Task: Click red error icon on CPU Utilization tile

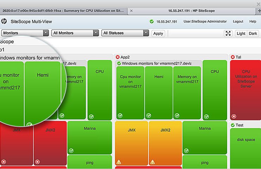Action: click(234, 116)
